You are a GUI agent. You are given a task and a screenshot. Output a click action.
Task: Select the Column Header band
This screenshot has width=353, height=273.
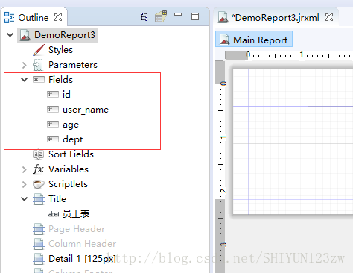click(x=82, y=244)
